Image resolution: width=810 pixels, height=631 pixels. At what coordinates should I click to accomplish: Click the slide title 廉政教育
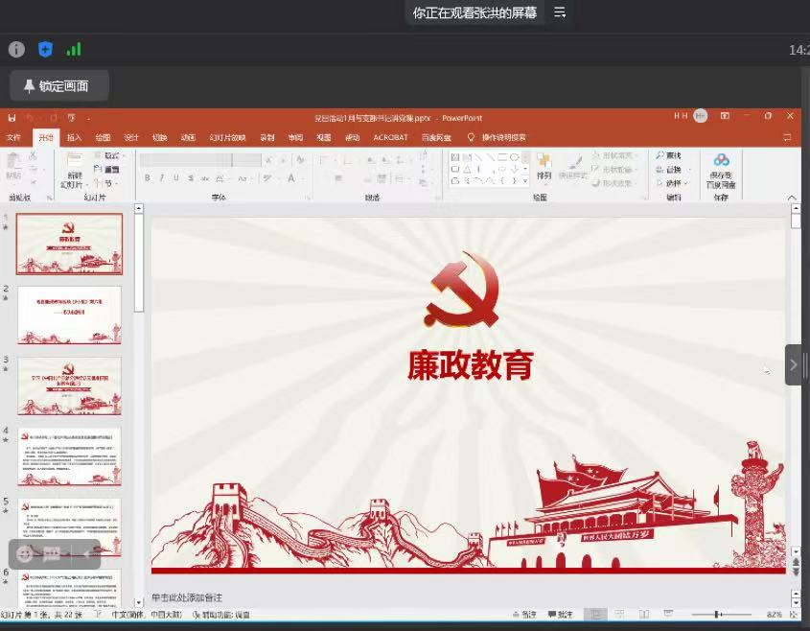pos(470,364)
